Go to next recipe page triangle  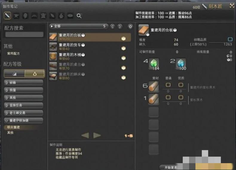pos(97,136)
